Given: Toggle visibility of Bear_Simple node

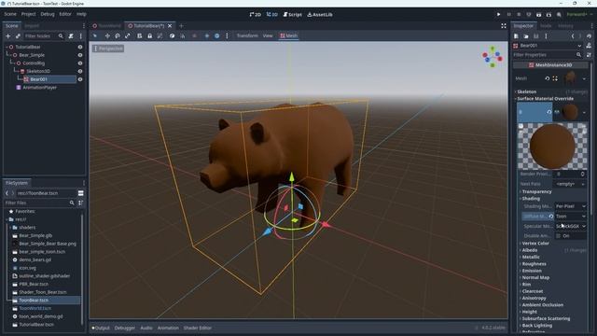Looking at the screenshot, I should pos(80,55).
